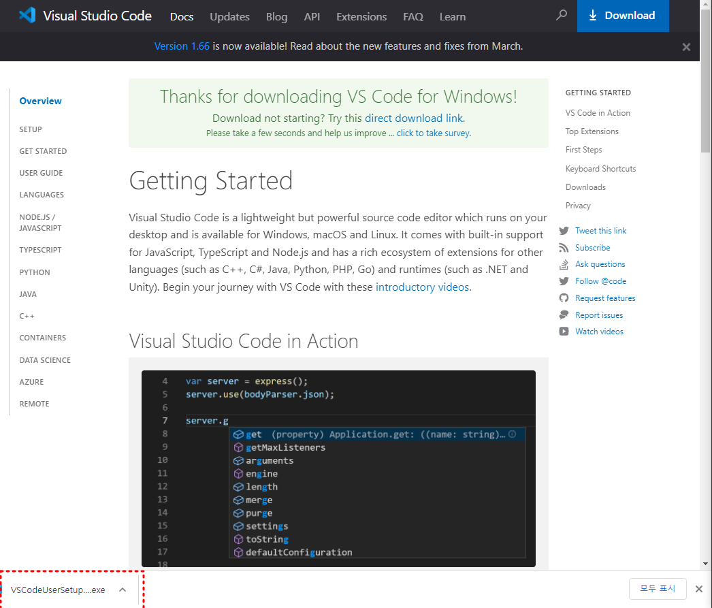Expand the USER GUIDE sidebar section

(41, 173)
